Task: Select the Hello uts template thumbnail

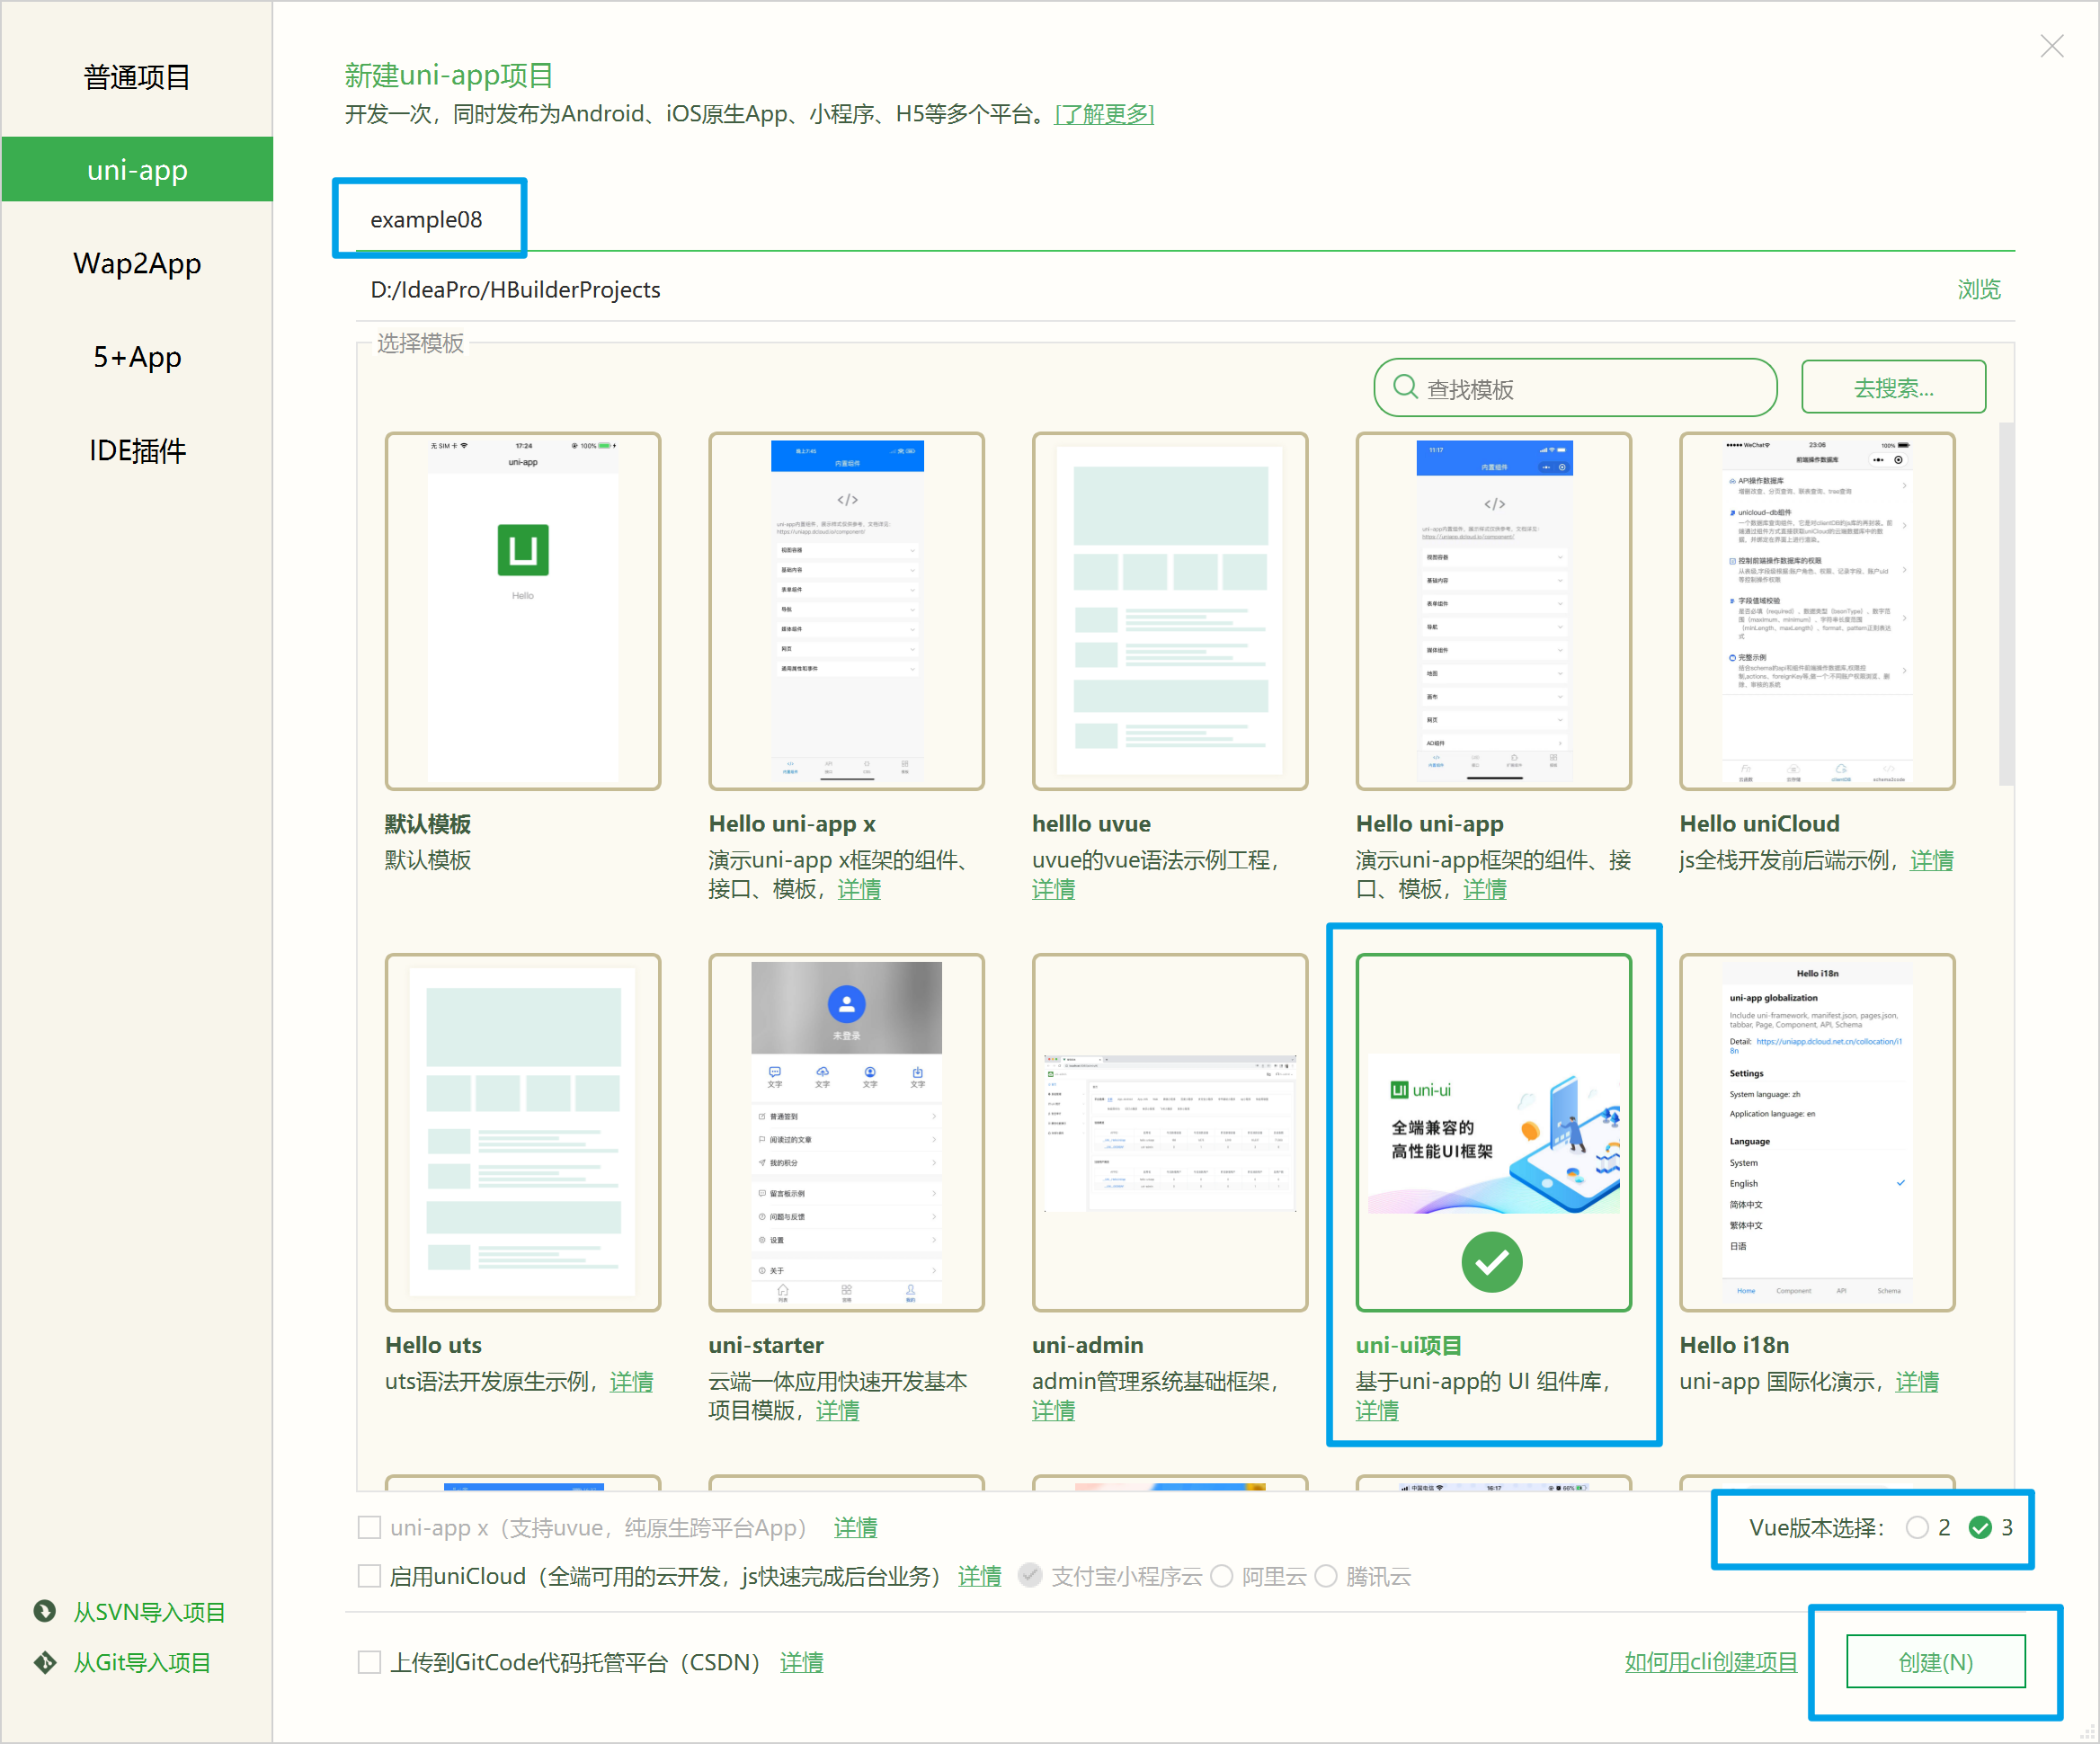Action: click(523, 1132)
